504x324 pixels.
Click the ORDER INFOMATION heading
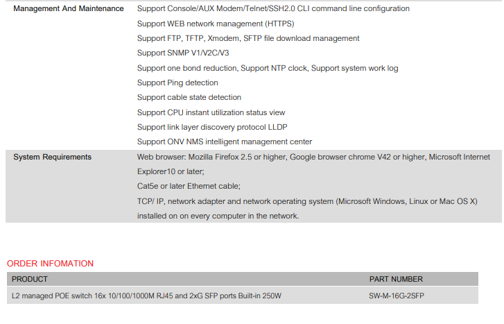[x=50, y=264]
